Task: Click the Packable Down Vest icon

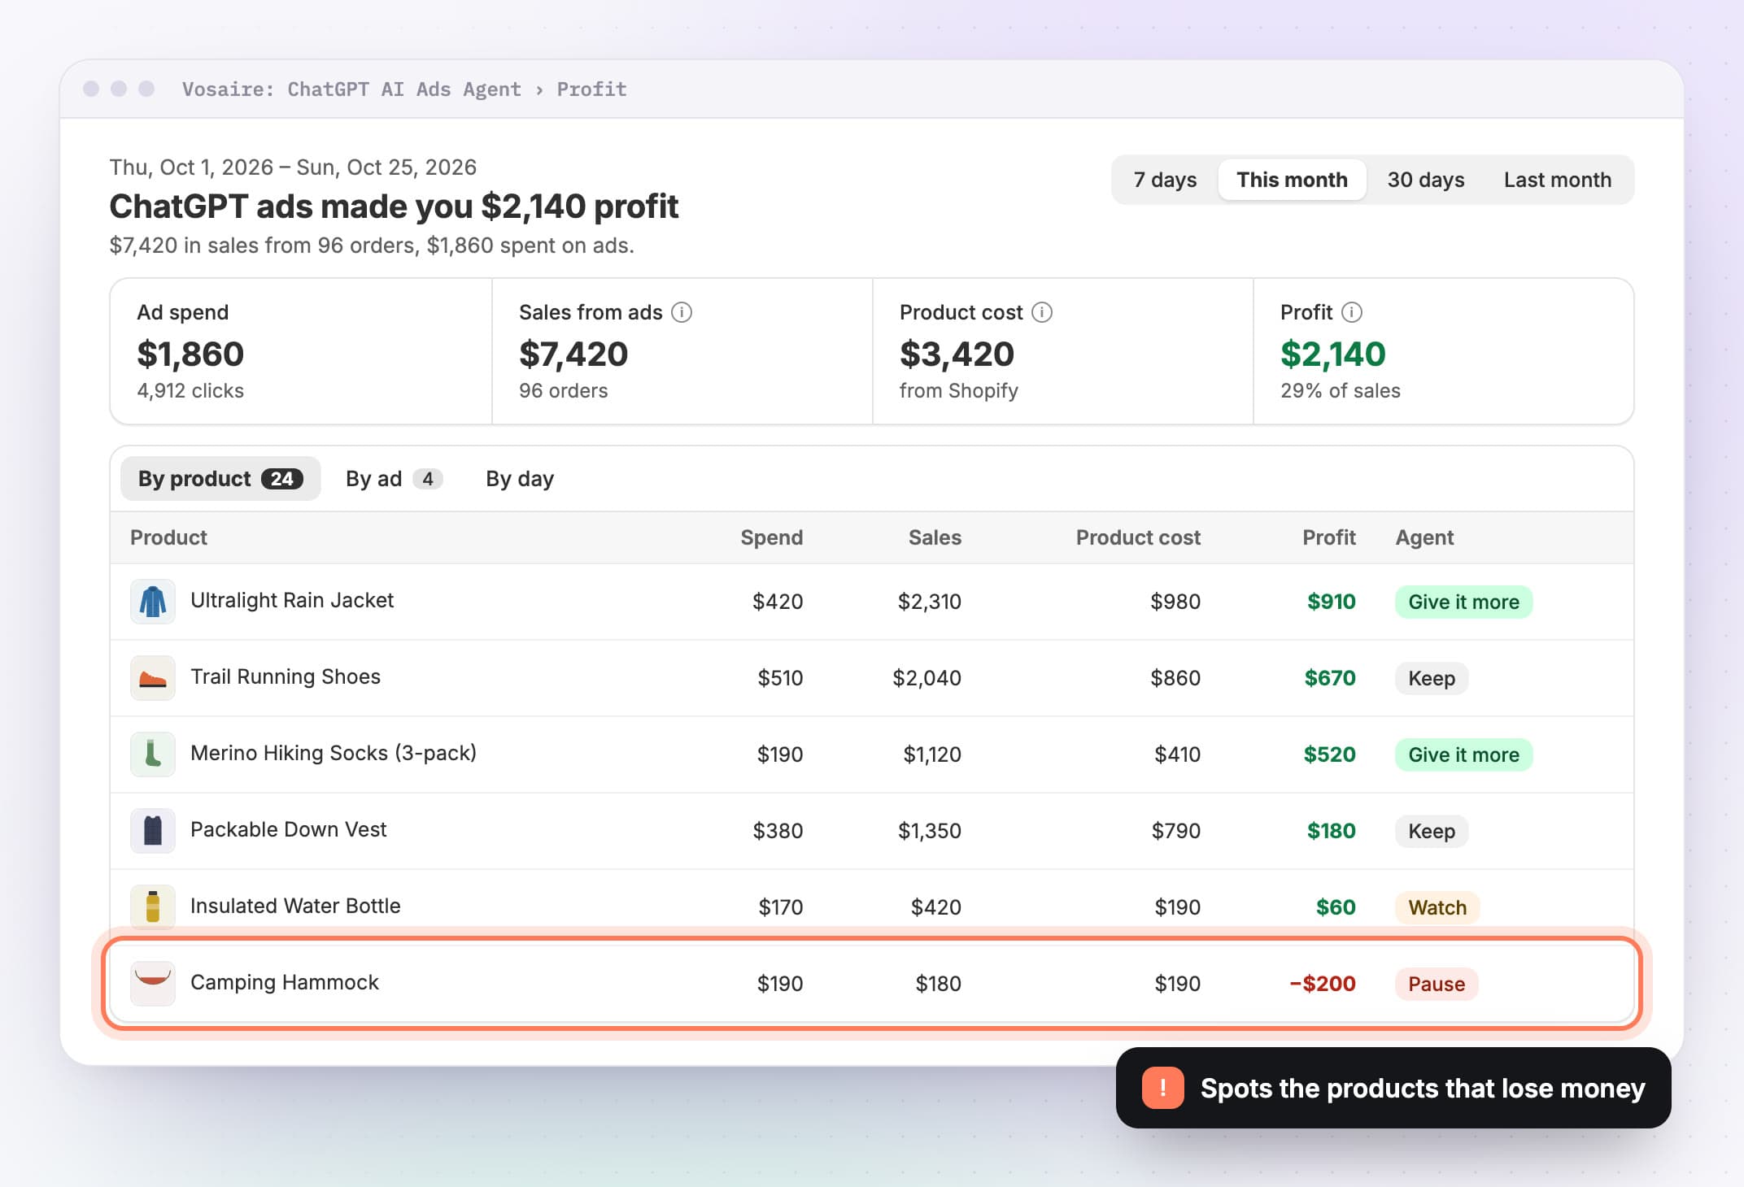Action: 153,831
